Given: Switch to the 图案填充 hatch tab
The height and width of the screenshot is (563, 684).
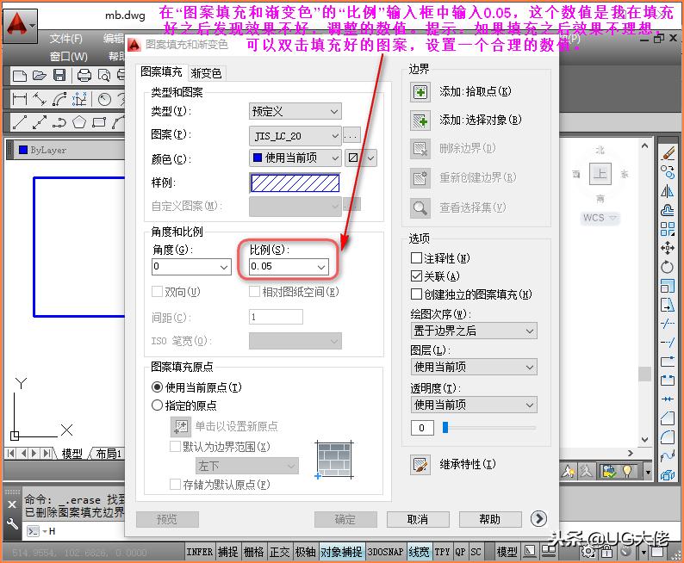Looking at the screenshot, I should [x=161, y=72].
